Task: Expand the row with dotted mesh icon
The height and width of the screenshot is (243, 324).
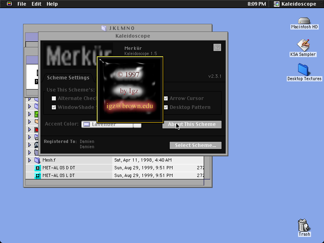Action: click(x=29, y=153)
